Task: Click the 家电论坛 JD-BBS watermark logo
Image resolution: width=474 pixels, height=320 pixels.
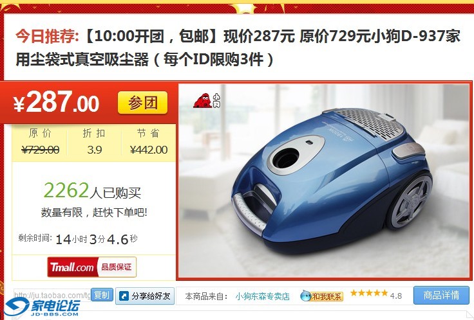Action: click(43, 307)
